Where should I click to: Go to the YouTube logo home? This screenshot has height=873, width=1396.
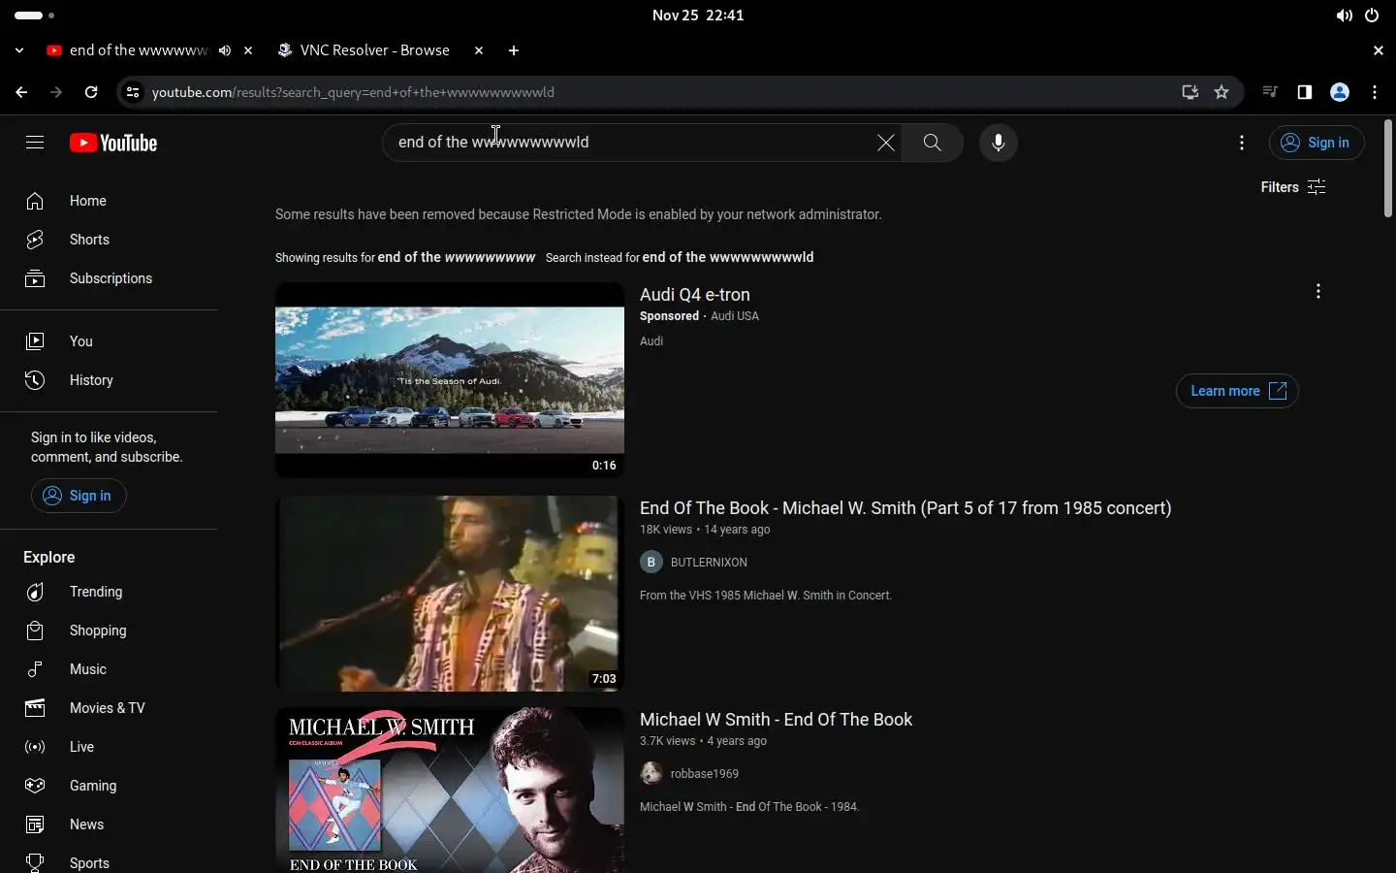pos(113,143)
